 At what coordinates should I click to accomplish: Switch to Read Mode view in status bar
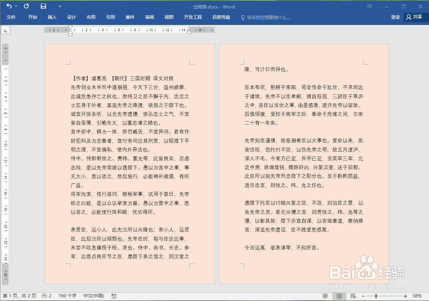pyautogui.click(x=325, y=296)
